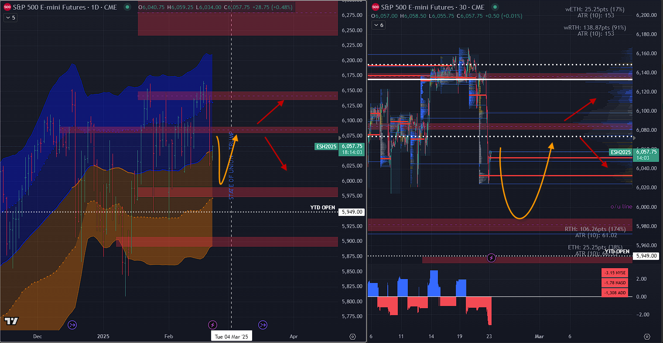Click the green market status dot on the 30-minute chart
The width and height of the screenshot is (663, 343).
[494, 7]
